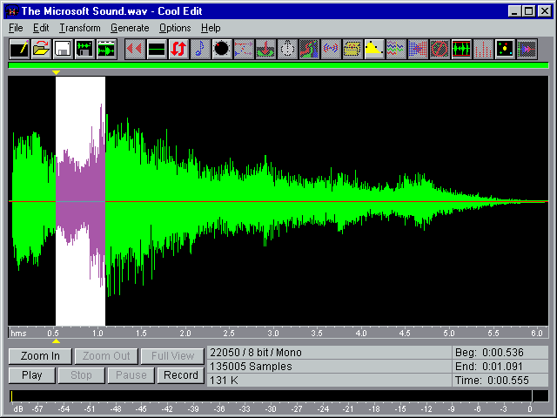
Task: Click the 2.0 mark on time ruler
Action: [185, 333]
